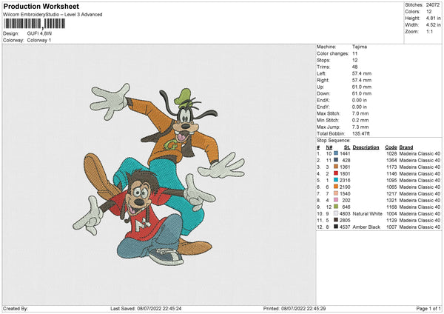The image size is (444, 314).
Task: Click the green swatch with 646 stitches
Action: 336,207
